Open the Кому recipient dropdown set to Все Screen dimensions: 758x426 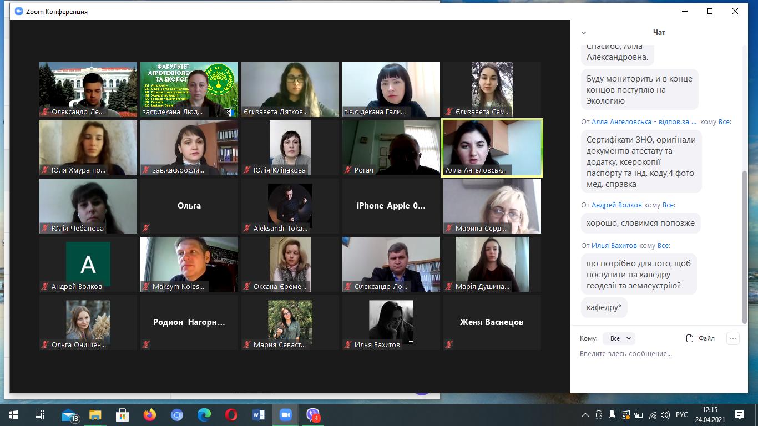click(619, 338)
